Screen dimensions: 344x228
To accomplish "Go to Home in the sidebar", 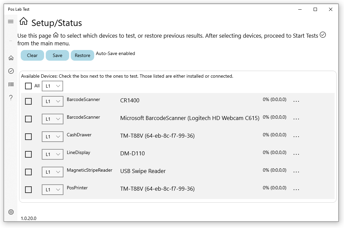I will coord(11,58).
